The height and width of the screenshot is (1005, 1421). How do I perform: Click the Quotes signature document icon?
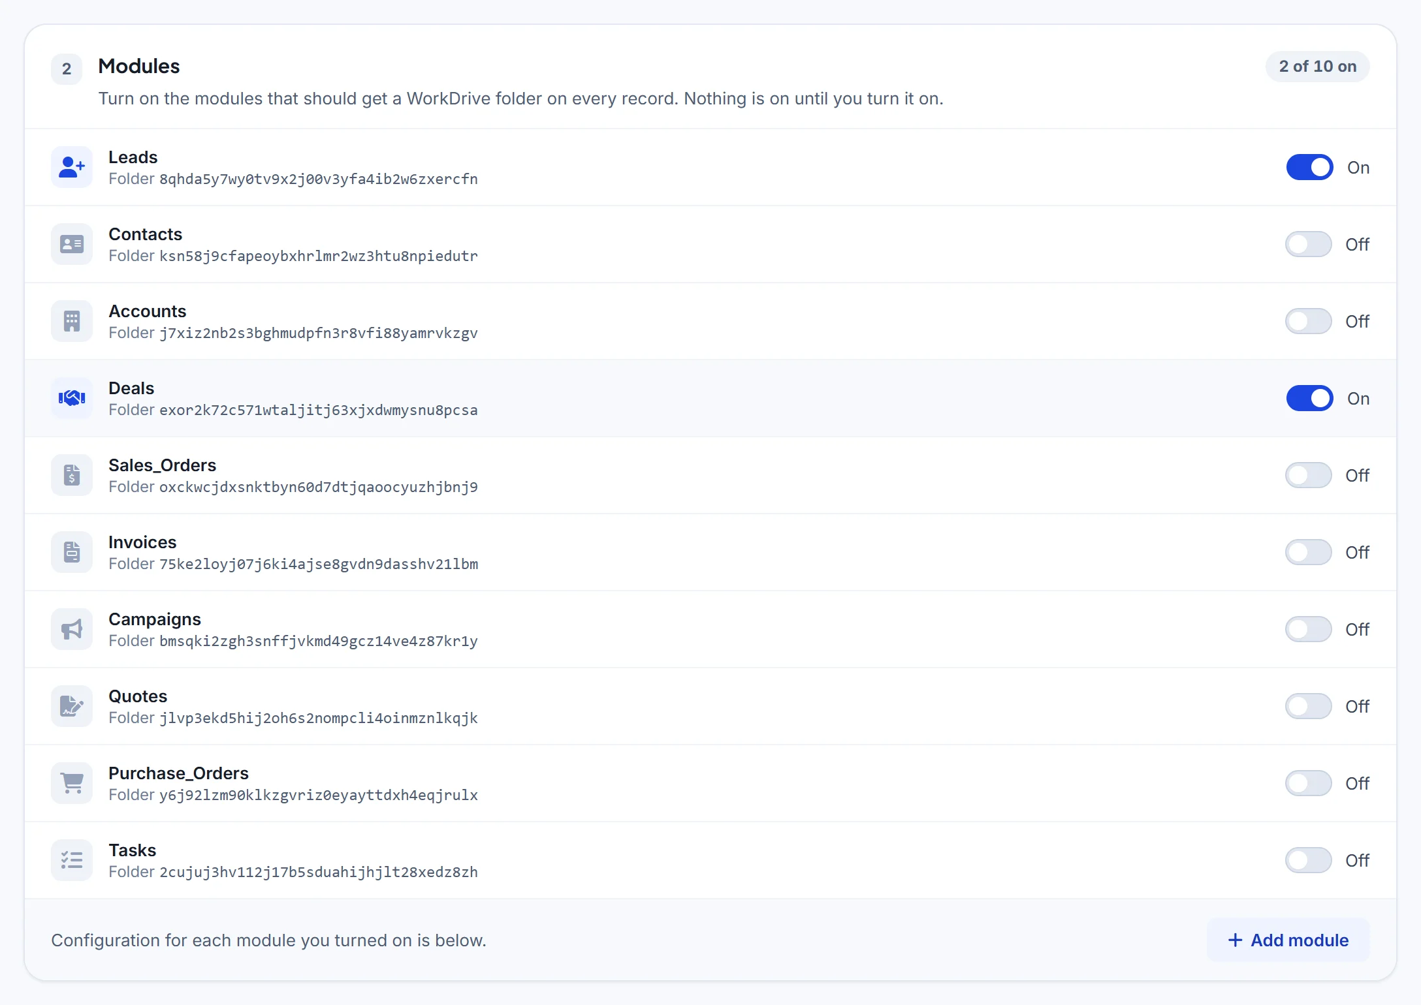coord(72,706)
